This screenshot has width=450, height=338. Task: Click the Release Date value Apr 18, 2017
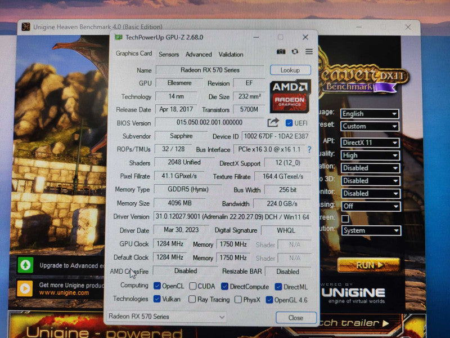[176, 109]
